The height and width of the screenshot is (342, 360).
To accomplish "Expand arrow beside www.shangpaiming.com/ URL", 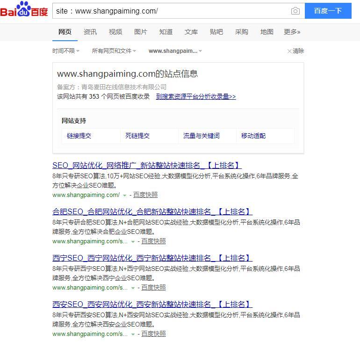I will (124, 196).
